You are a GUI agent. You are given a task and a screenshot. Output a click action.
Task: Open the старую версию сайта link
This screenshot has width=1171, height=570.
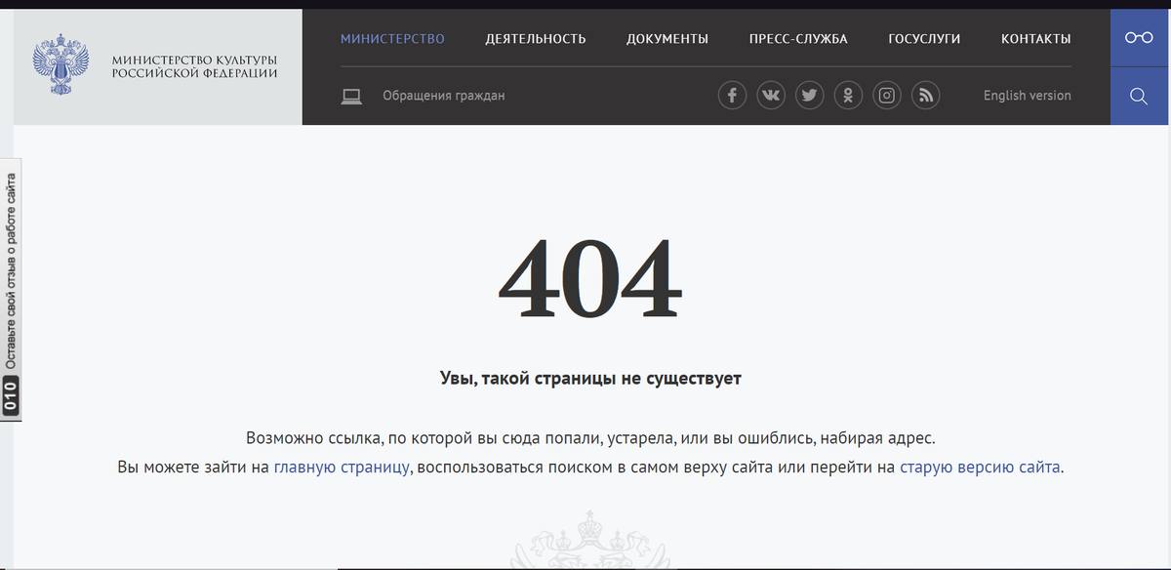[x=980, y=468]
